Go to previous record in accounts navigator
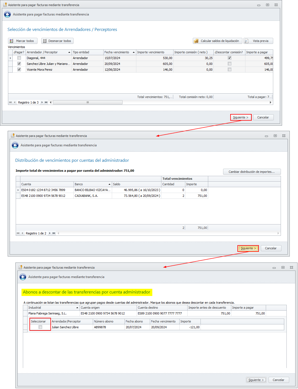298x389 pixels. 23,233
